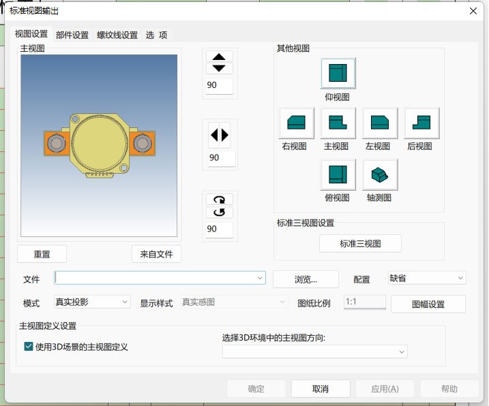Select the 仰视图 bottom view icon
The image size is (489, 406).
click(338, 73)
